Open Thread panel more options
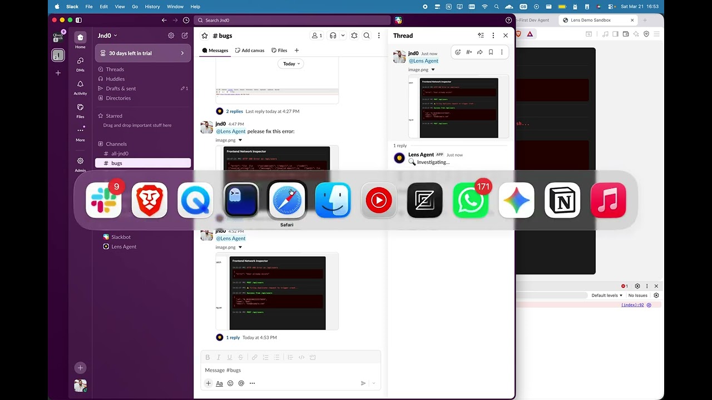 point(493,36)
